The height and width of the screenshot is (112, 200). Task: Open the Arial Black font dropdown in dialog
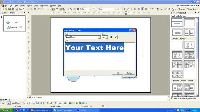[99, 37]
